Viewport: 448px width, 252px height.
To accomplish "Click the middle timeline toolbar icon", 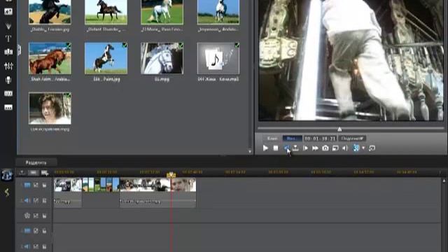I will (x=34, y=173).
